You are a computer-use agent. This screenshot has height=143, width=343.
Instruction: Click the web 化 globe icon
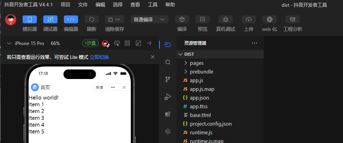point(270,19)
